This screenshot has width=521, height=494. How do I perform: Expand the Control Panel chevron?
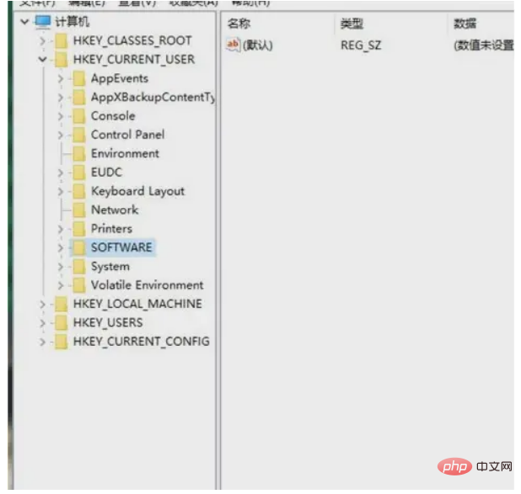[61, 135]
